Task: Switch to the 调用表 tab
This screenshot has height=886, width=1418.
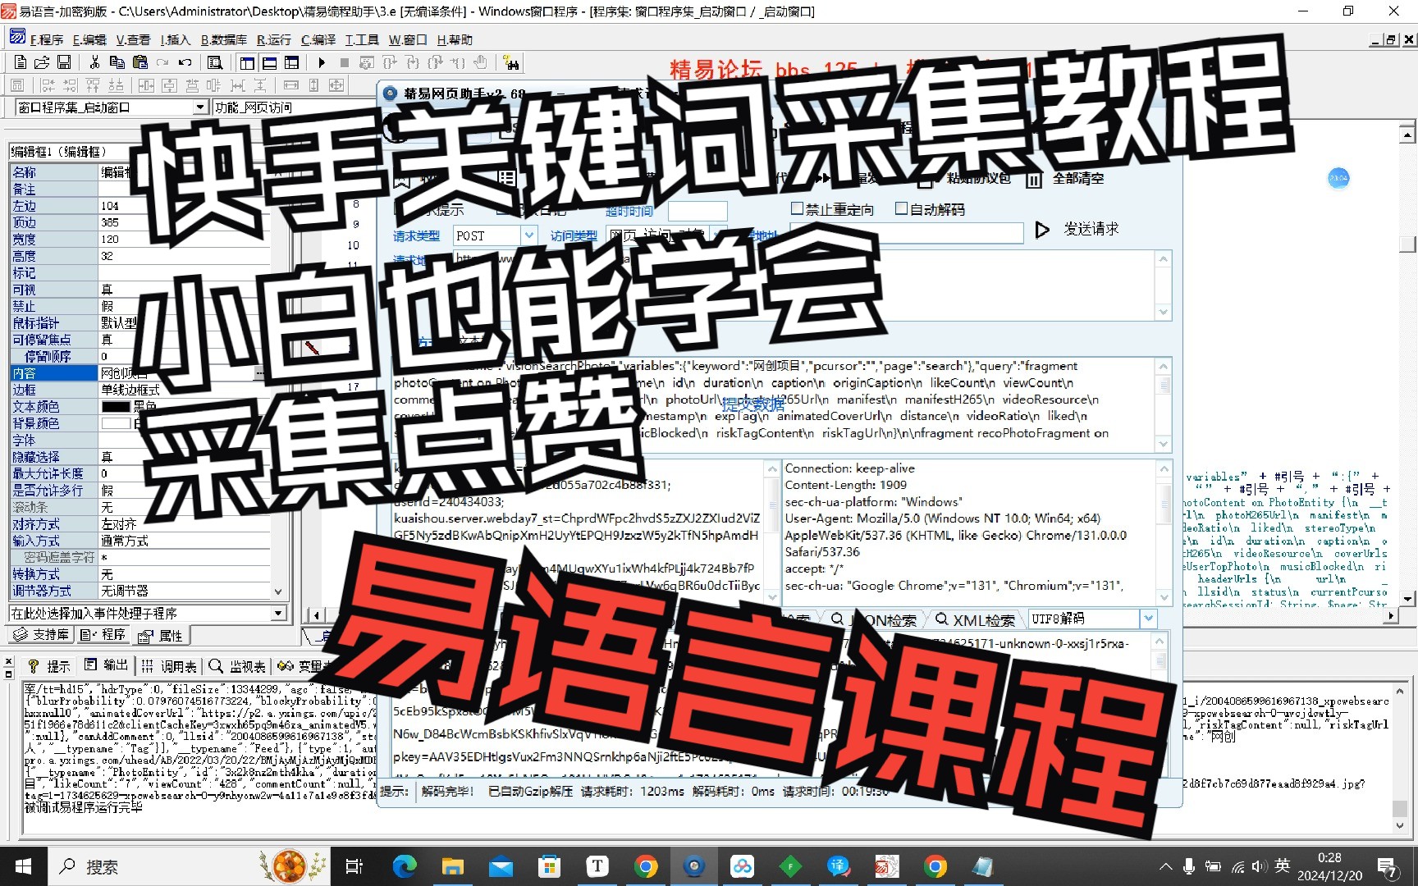Action: point(169,665)
